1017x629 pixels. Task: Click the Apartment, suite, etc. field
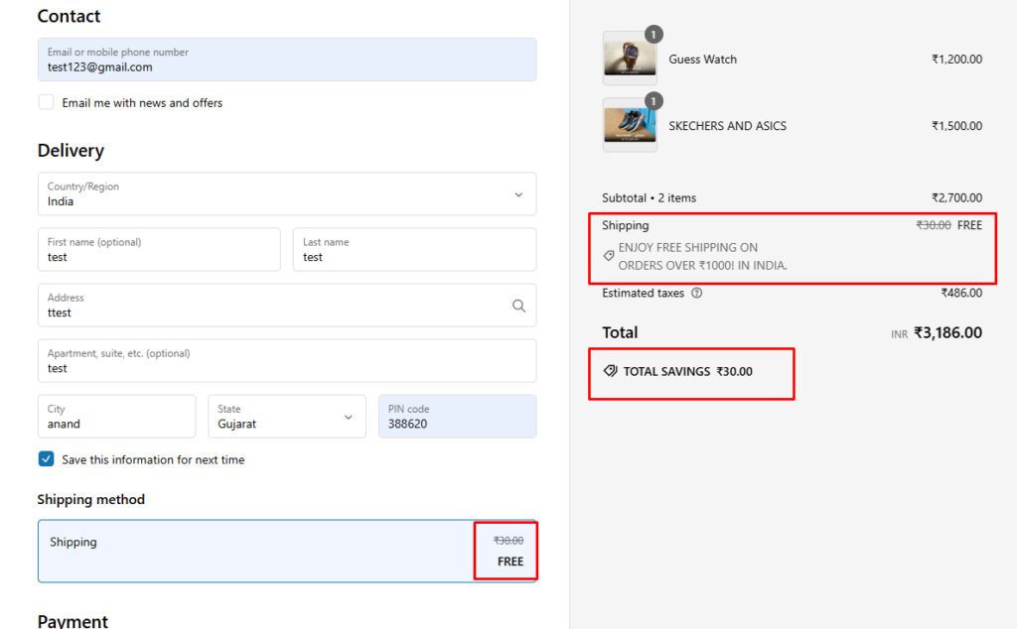click(x=287, y=361)
